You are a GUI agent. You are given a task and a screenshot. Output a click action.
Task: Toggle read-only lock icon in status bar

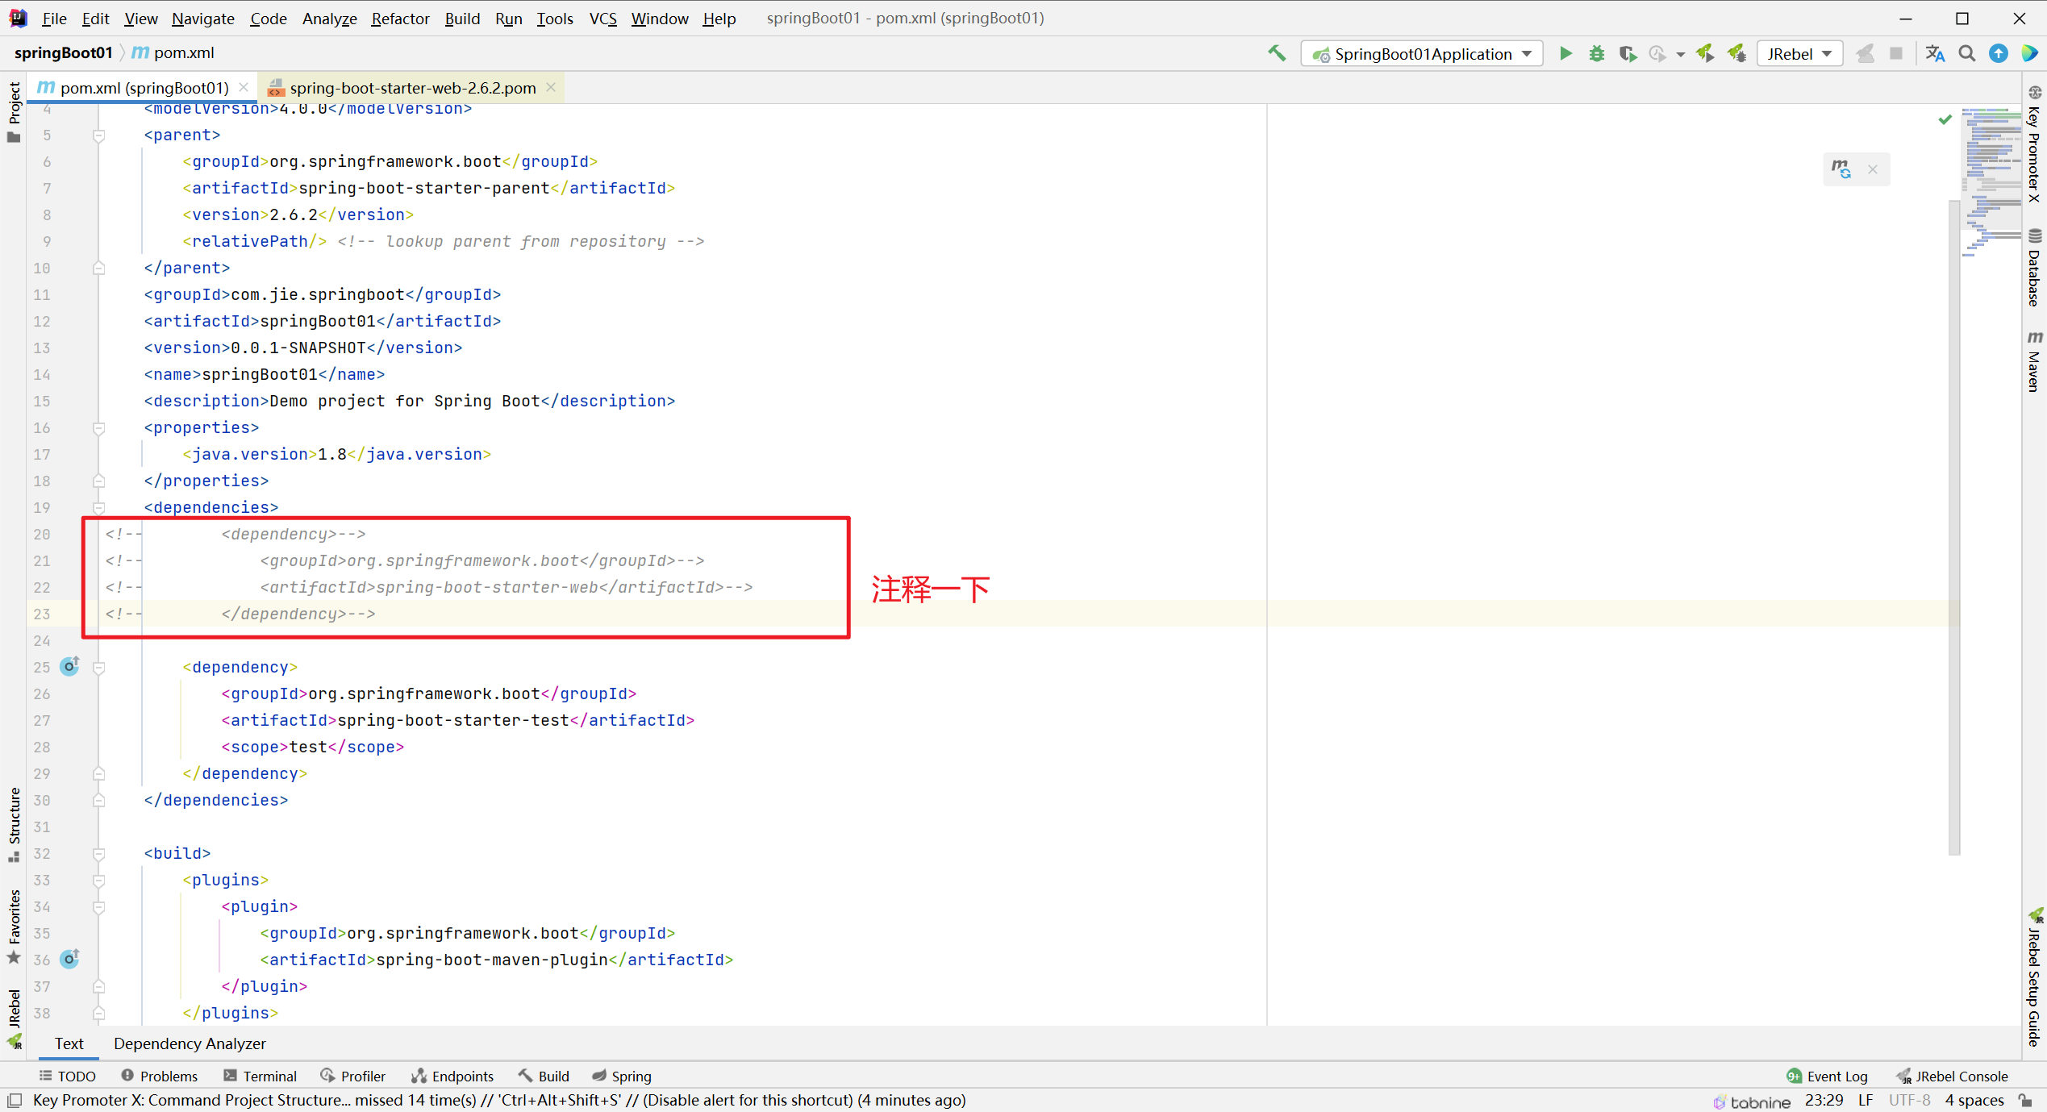click(x=2025, y=1100)
